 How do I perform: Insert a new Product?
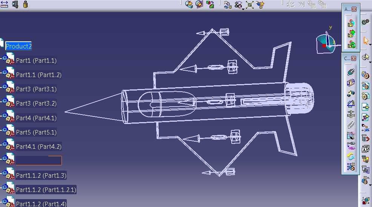pyautogui.click(x=365, y=86)
